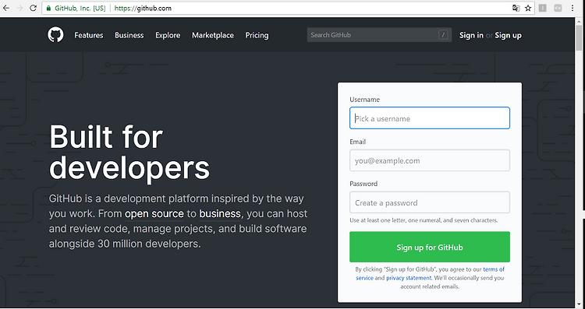The width and height of the screenshot is (585, 309).
Task: Click the GitHub Octocat logo
Action: coord(55,35)
